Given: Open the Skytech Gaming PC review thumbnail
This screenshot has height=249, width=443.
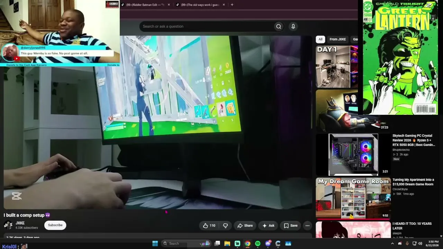Looking at the screenshot, I should (353, 155).
